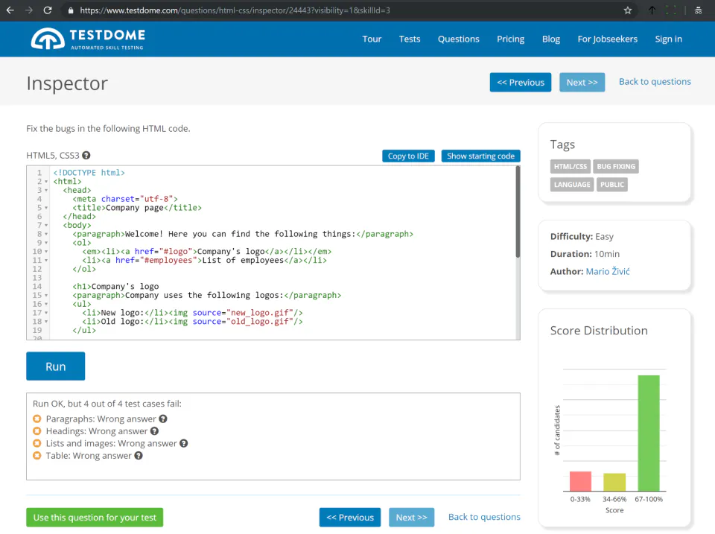Open the For Jobseekers menu item
715x534 pixels.
(x=608, y=39)
